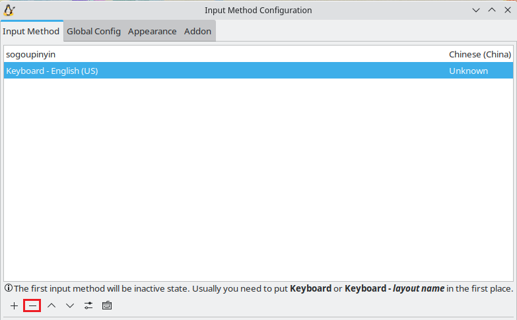Move selected input method down
This screenshot has height=320, width=517.
click(69, 306)
